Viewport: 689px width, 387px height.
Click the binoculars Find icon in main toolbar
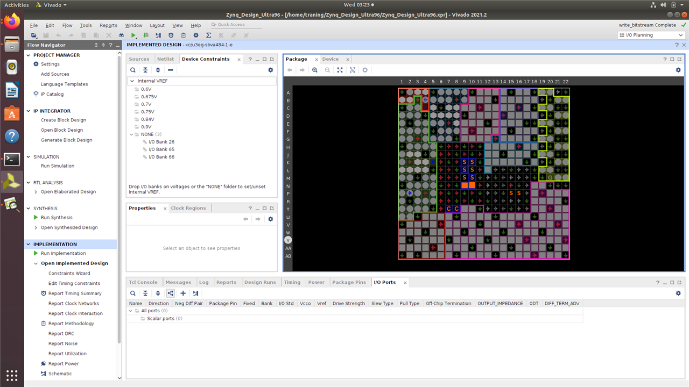122,35
